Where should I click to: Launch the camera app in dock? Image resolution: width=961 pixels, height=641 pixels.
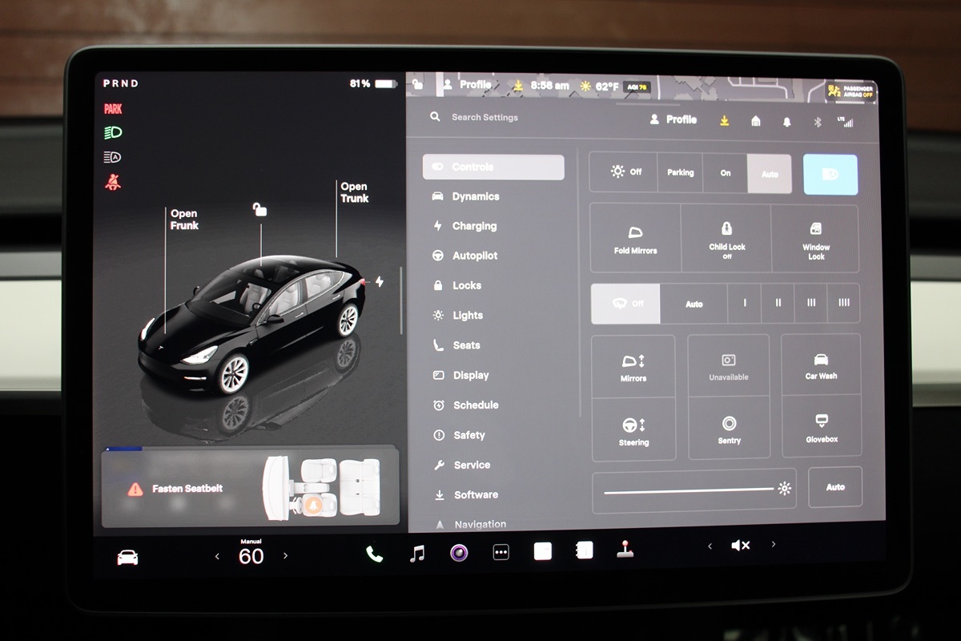[459, 552]
